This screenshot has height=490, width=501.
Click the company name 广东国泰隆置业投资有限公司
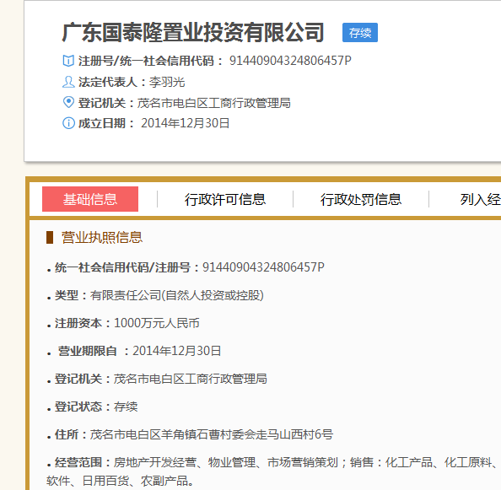point(192,32)
